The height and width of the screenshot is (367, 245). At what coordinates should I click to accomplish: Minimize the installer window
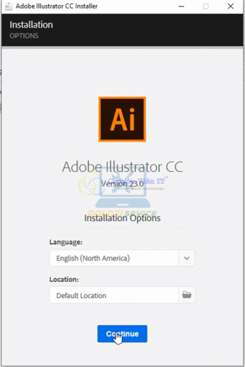tap(181, 6)
